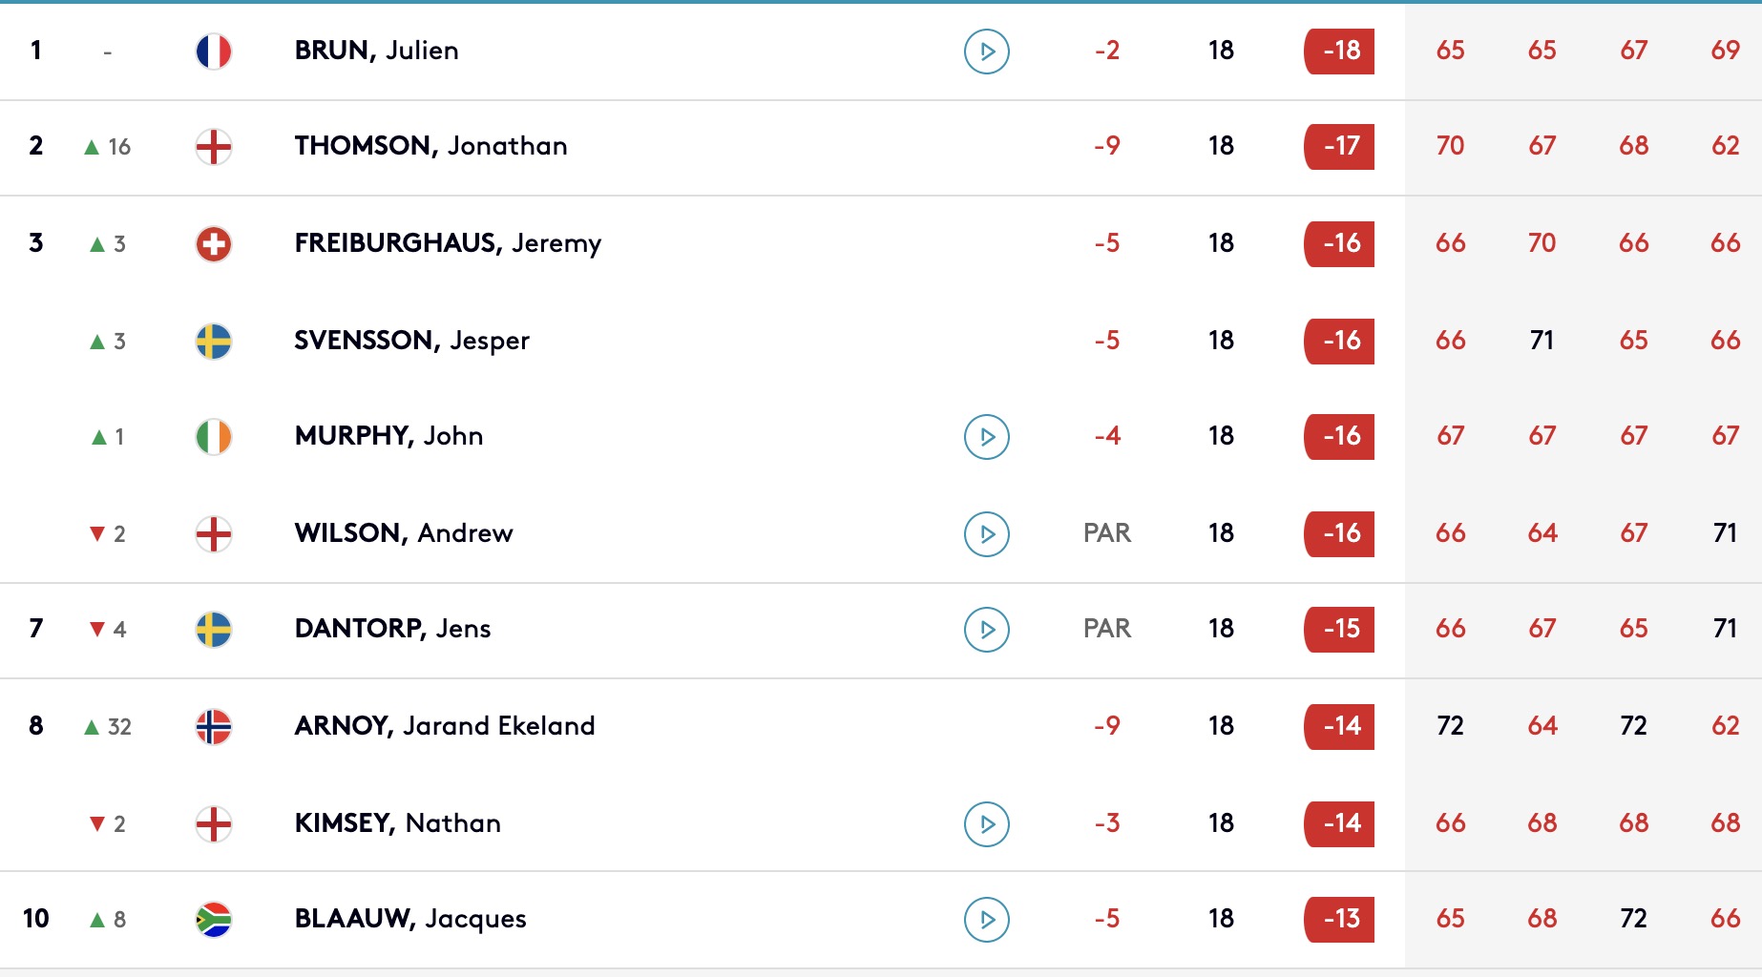Open player profile for THOMSON, Jonathan

tap(430, 146)
